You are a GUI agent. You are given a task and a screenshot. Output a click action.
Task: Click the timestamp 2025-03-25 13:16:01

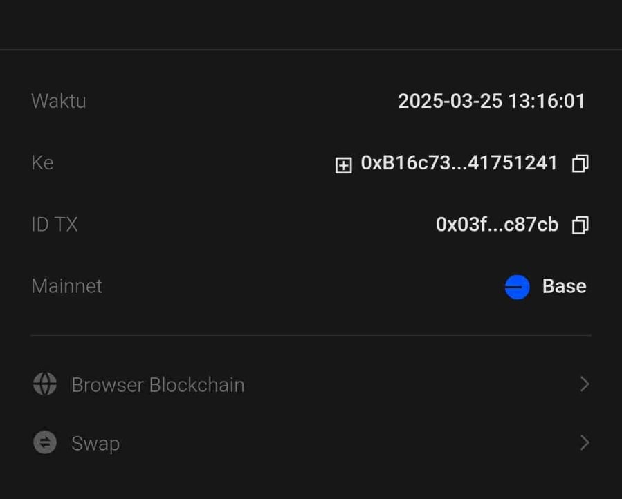point(491,101)
